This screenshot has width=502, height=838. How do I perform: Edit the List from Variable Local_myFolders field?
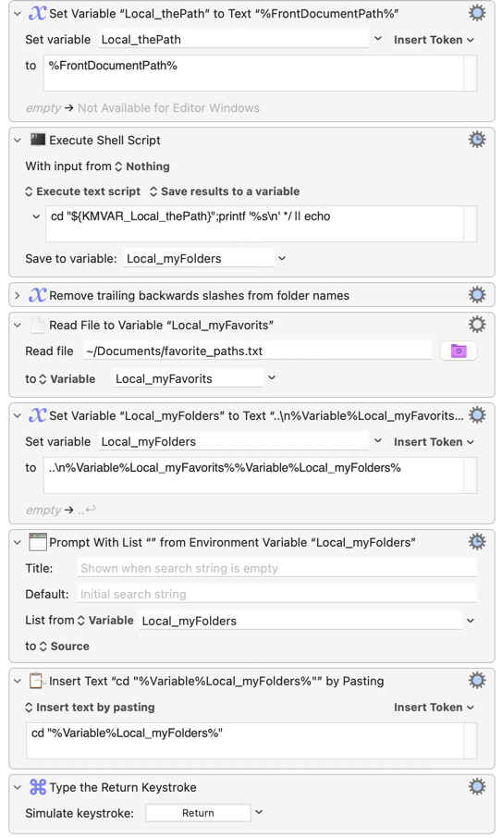click(300, 621)
